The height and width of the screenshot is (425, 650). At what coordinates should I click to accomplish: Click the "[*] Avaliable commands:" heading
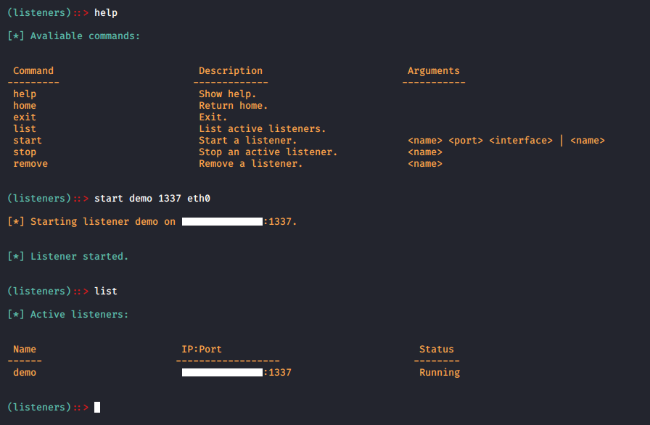point(73,36)
